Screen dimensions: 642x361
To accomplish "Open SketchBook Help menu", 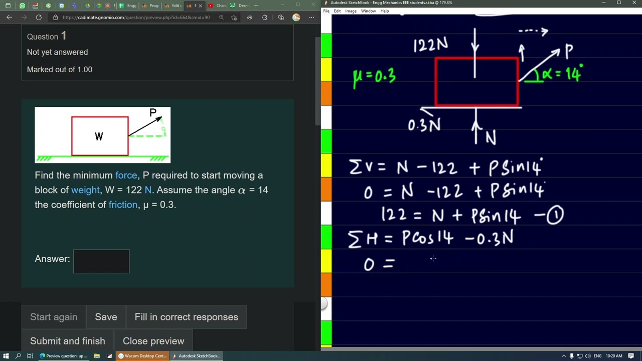I will point(384,11).
